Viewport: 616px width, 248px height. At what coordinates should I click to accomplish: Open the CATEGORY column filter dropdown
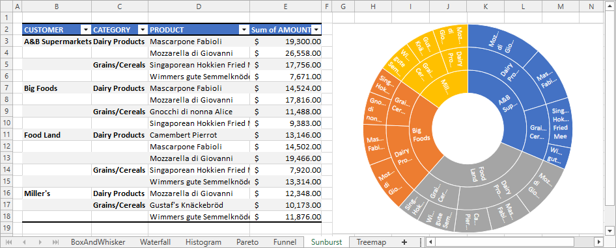tap(142, 30)
